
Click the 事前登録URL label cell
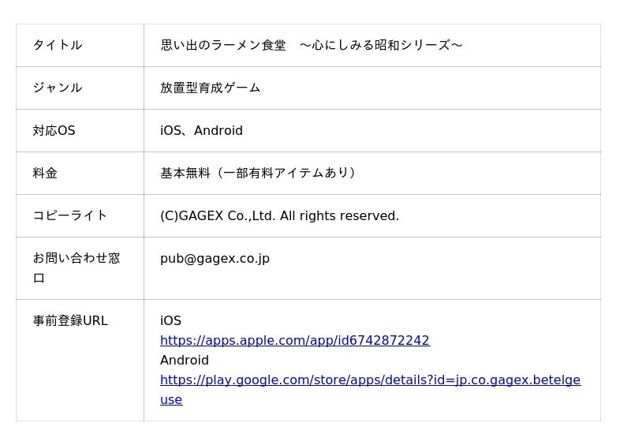click(x=70, y=321)
